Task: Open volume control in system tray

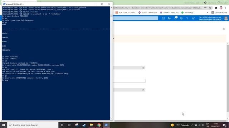Action: (203, 125)
